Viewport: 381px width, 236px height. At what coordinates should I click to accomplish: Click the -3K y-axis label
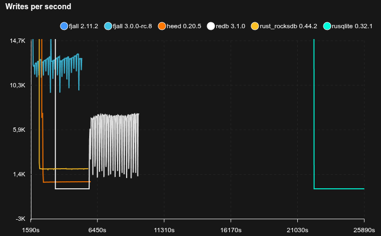[x=20, y=219]
